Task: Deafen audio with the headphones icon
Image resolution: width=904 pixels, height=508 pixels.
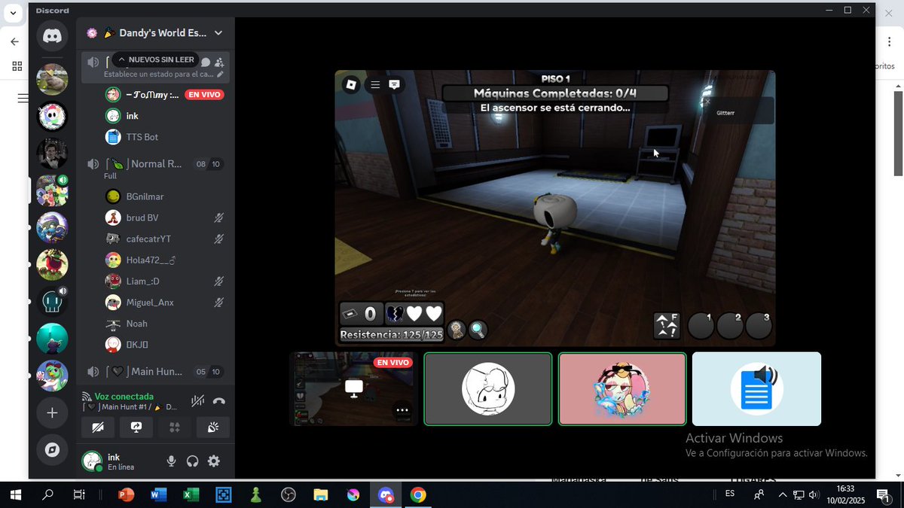Action: [193, 461]
